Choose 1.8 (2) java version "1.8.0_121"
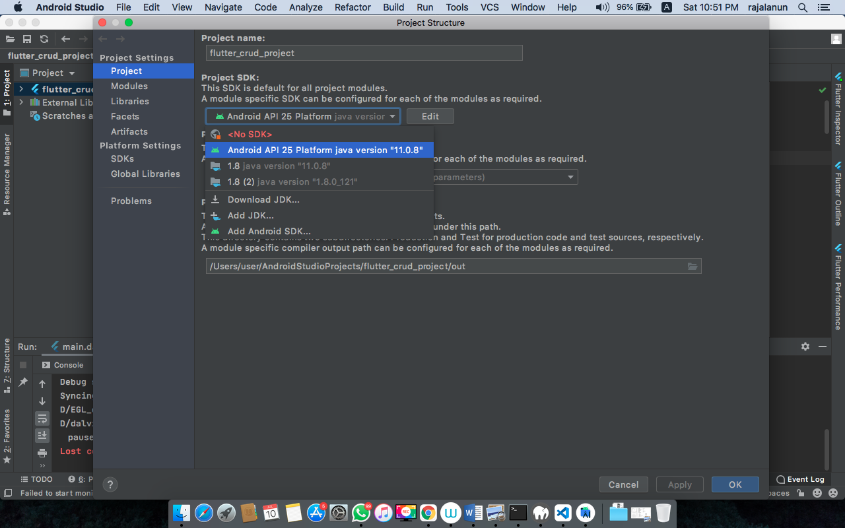Viewport: 845px width, 528px height. click(x=320, y=181)
